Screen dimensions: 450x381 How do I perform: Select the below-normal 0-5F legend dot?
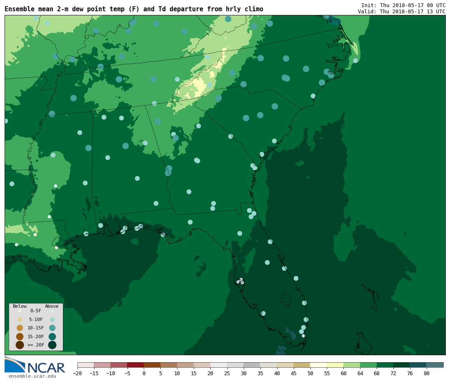[20, 311]
